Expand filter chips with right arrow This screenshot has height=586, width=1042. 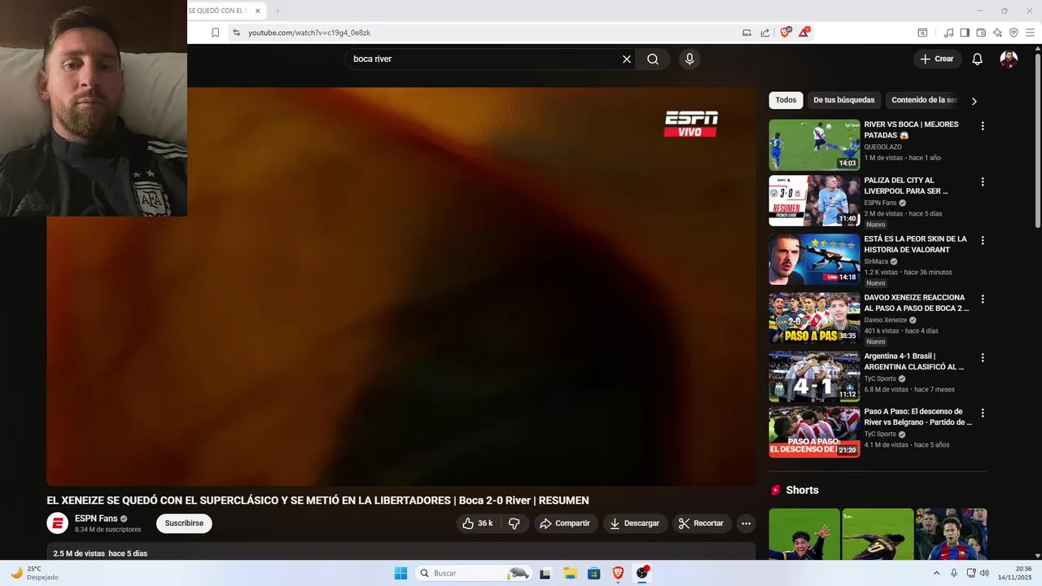click(x=974, y=101)
